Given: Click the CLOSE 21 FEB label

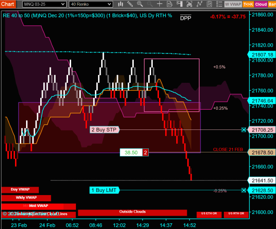Looking at the screenshot, I should 228,149.
